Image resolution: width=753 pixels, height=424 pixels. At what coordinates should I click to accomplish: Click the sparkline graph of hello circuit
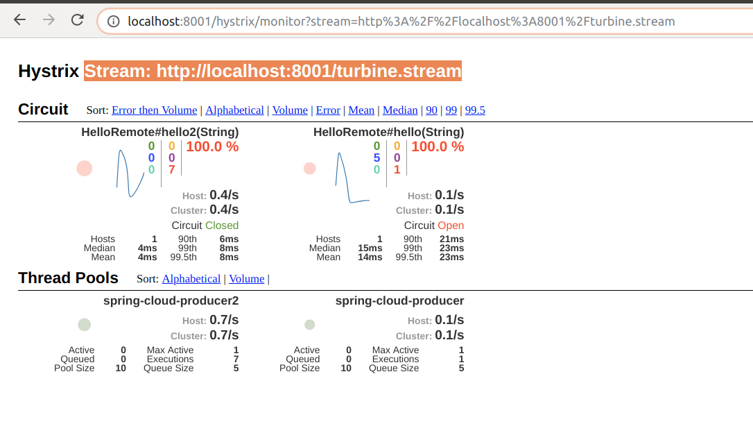(x=352, y=178)
